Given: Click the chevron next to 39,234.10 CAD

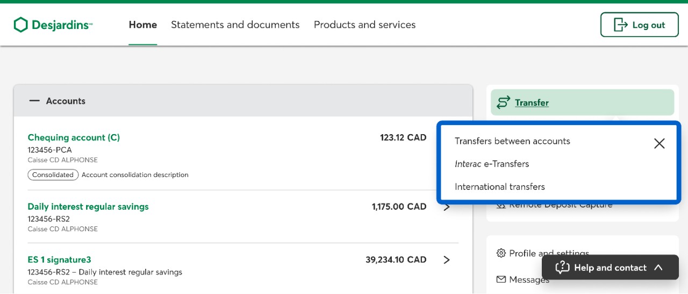Looking at the screenshot, I should (447, 260).
